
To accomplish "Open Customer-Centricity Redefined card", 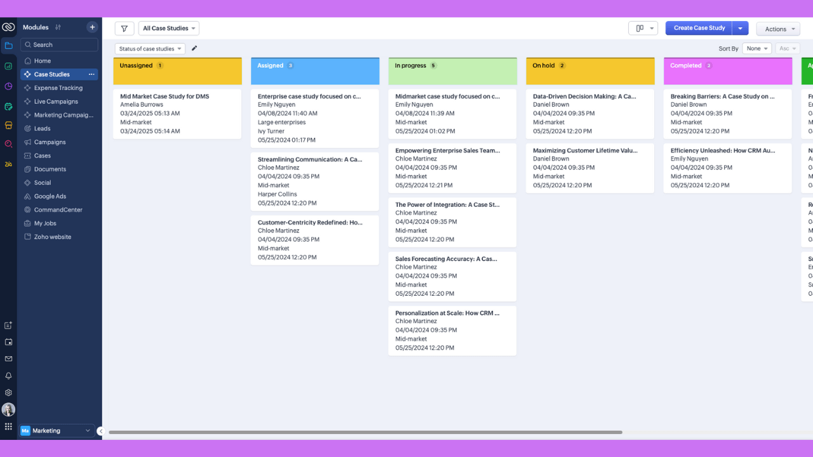I will [315, 240].
